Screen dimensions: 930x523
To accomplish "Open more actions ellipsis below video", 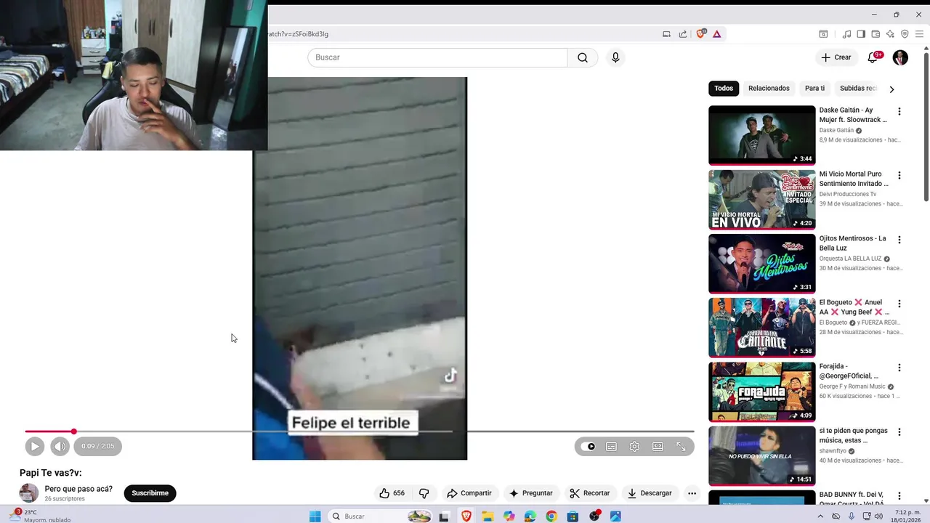I will click(x=692, y=493).
